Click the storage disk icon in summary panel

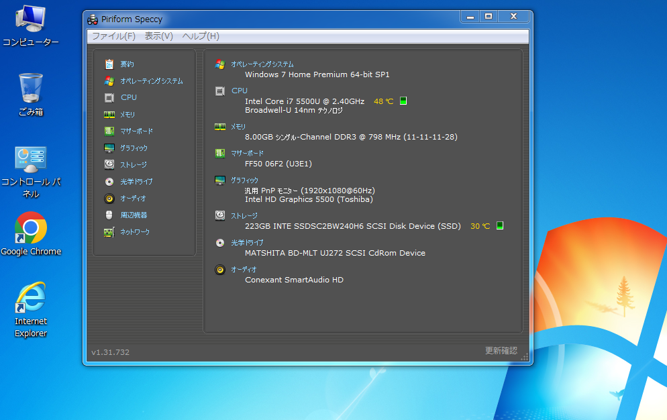click(220, 216)
